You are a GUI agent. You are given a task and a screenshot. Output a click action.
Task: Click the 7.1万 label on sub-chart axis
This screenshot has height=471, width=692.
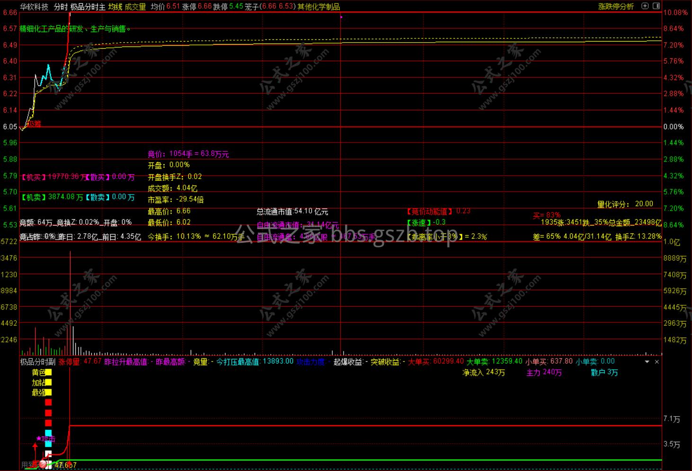(672, 419)
